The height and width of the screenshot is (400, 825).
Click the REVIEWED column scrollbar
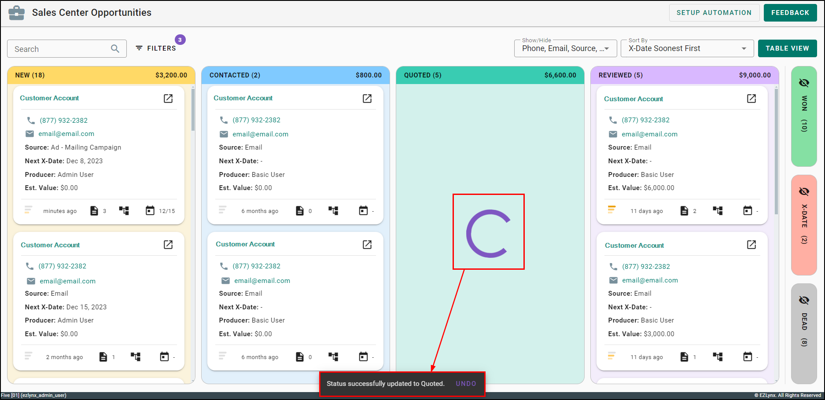pyautogui.click(x=776, y=151)
